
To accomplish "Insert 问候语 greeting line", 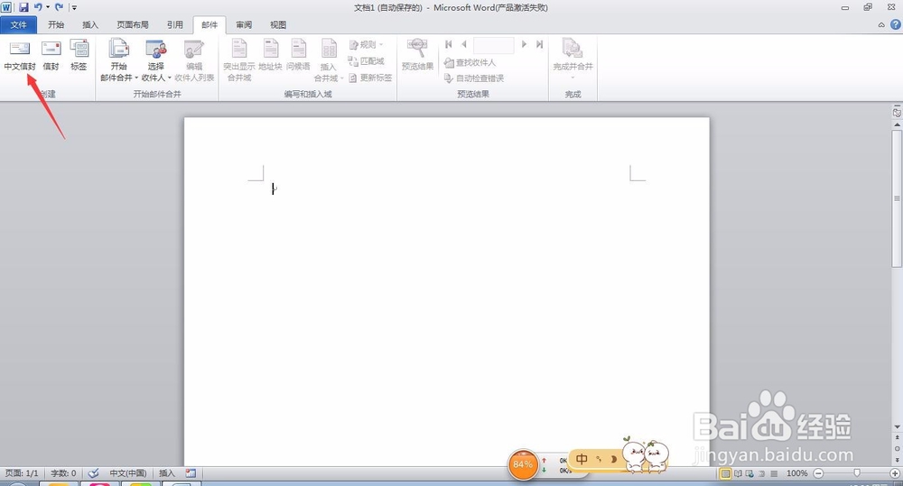I will point(298,55).
